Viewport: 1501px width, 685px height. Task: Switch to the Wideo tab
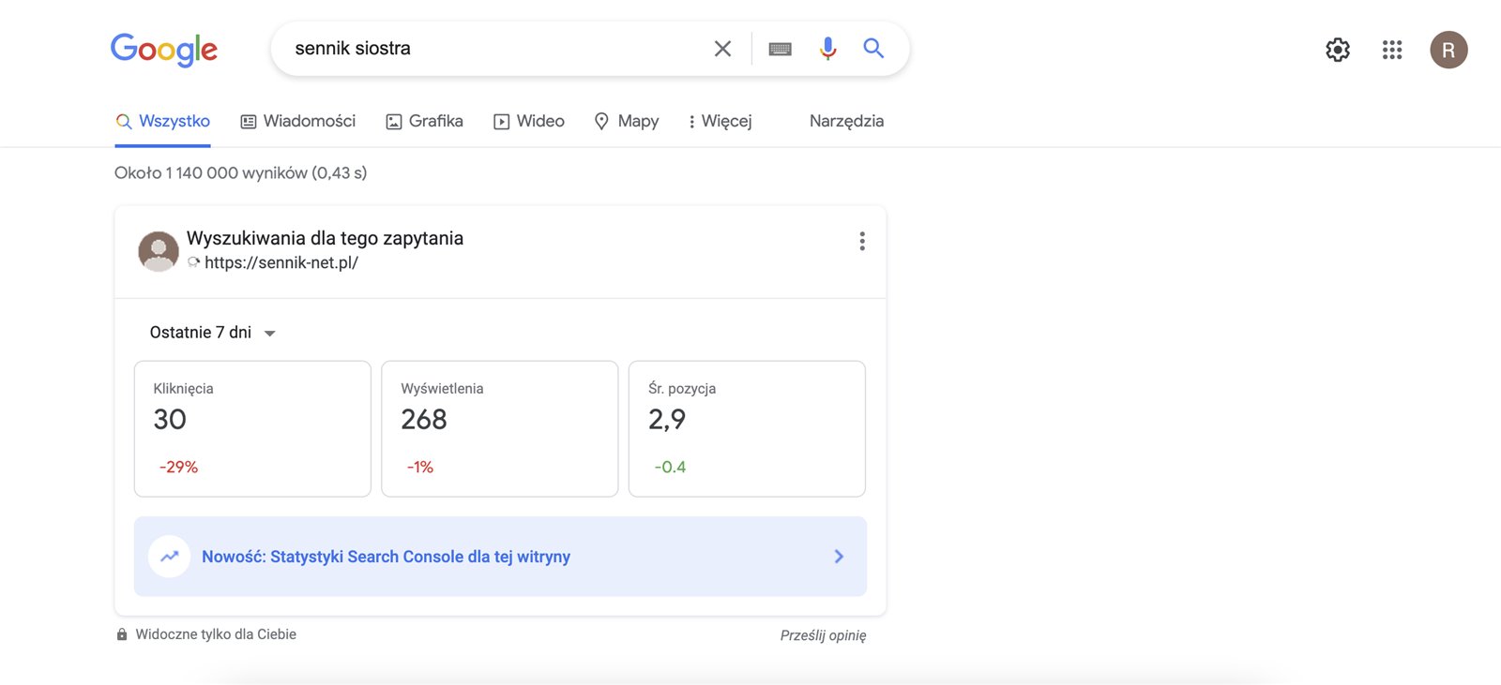point(529,121)
